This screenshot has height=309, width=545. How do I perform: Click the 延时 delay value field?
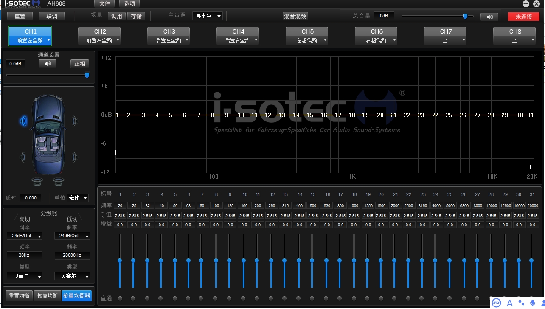coord(31,198)
